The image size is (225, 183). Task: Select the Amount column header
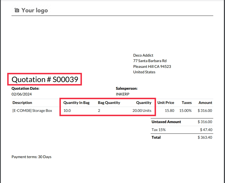click(x=205, y=103)
